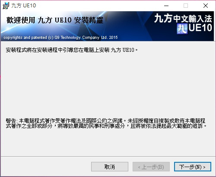Click the second line of the copyright warning paragraph

(x=106, y=126)
